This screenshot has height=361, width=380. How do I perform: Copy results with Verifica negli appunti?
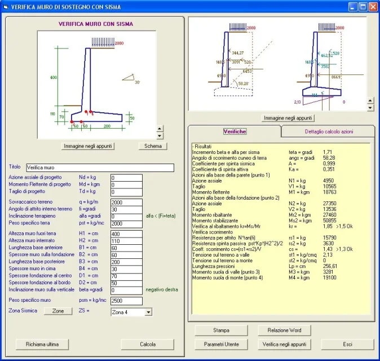[x=284, y=344]
